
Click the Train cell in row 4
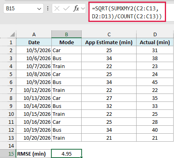pyautogui.click(x=66, y=66)
